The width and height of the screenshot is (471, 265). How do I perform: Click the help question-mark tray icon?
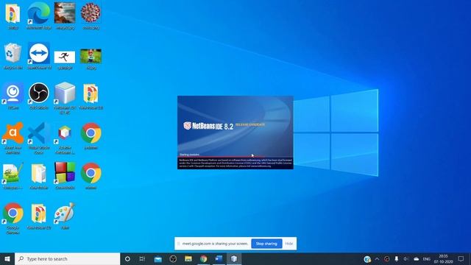[x=367, y=259]
